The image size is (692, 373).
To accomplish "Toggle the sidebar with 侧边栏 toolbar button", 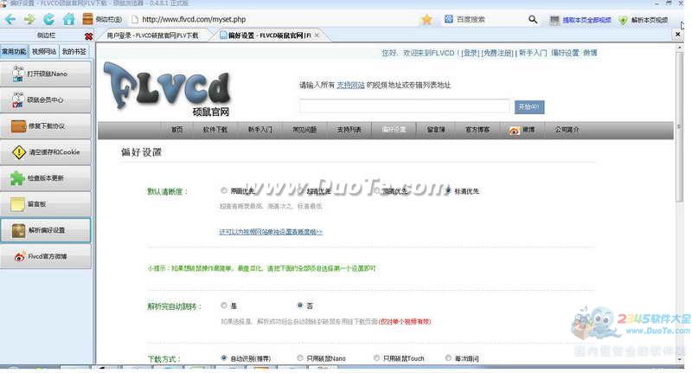I will 101,19.
